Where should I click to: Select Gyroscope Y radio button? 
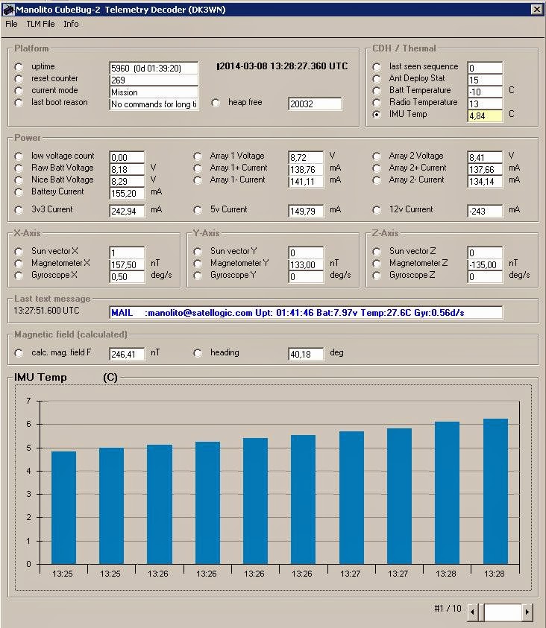[197, 276]
